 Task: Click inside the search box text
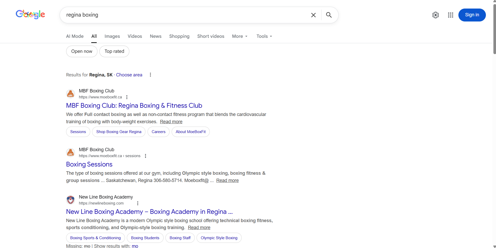pyautogui.click(x=82, y=15)
